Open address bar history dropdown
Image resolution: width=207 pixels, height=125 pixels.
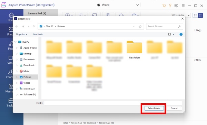coord(134,27)
